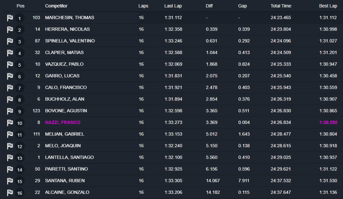Click the Total Time column header
Viewport: 343px width, 199px height.
[281, 6]
